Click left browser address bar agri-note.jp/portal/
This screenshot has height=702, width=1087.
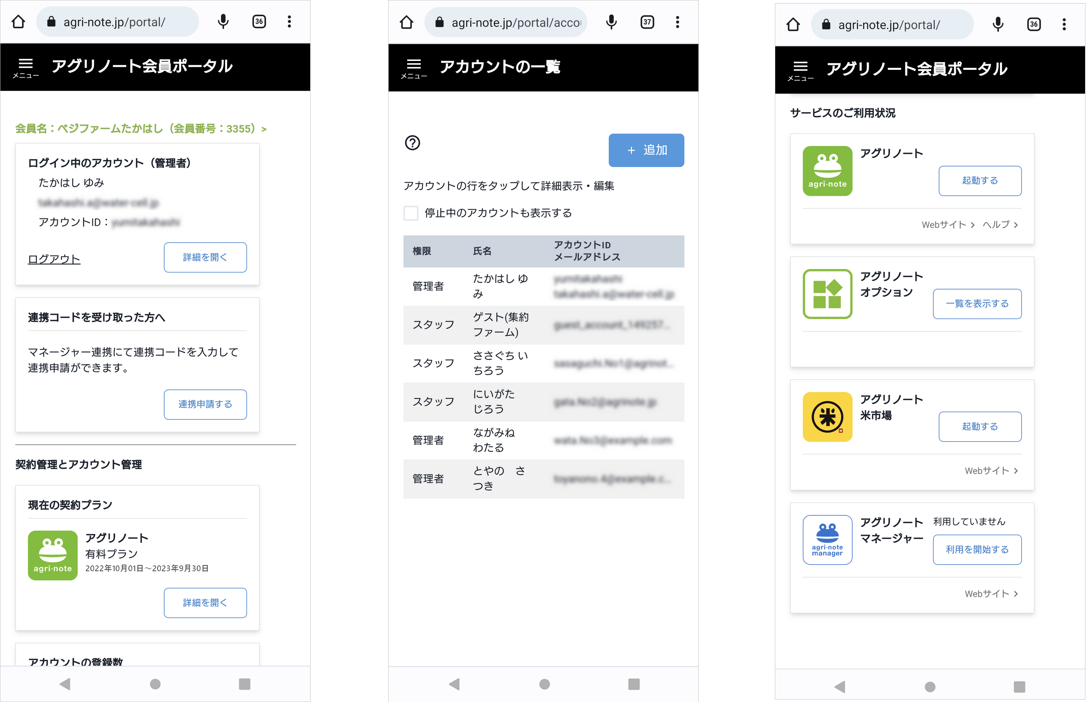tap(118, 21)
